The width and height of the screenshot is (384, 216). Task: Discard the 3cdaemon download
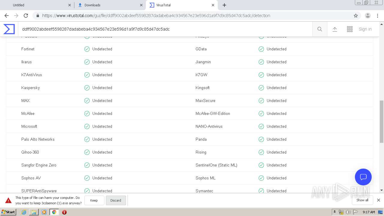(116, 200)
